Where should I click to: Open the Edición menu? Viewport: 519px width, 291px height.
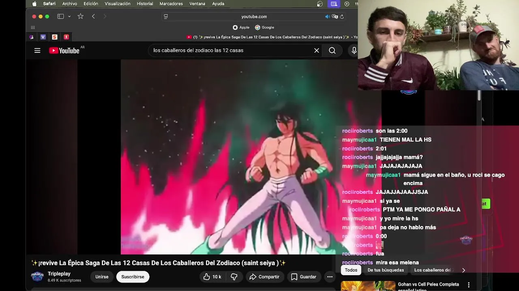pyautogui.click(x=91, y=4)
